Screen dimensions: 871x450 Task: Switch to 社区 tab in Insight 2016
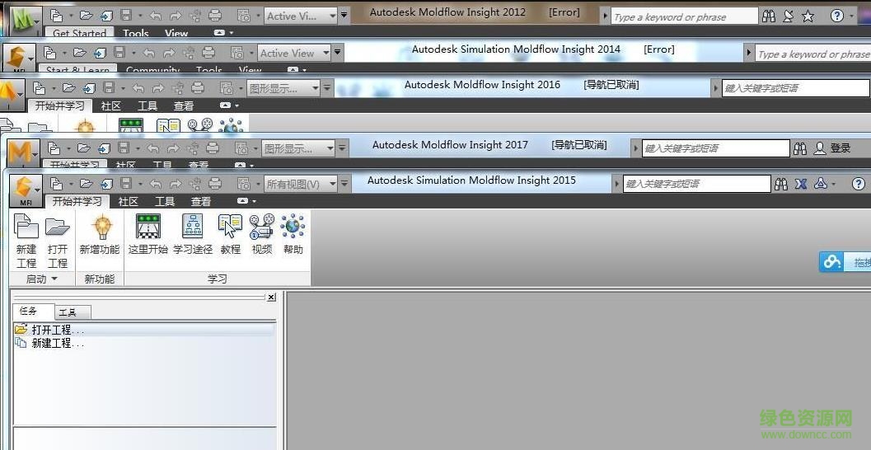coord(111,105)
